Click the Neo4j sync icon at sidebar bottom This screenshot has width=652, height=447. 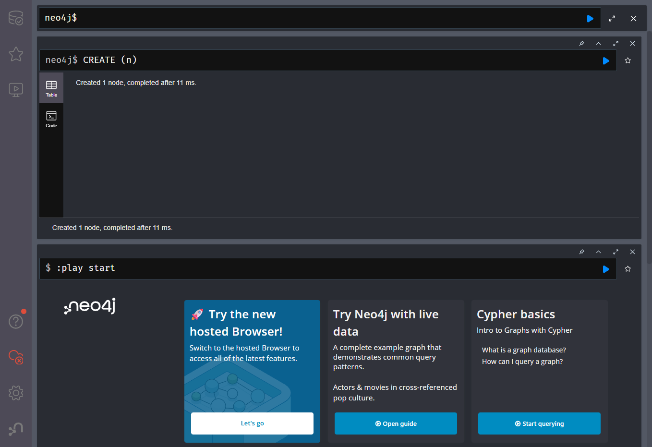[16, 429]
